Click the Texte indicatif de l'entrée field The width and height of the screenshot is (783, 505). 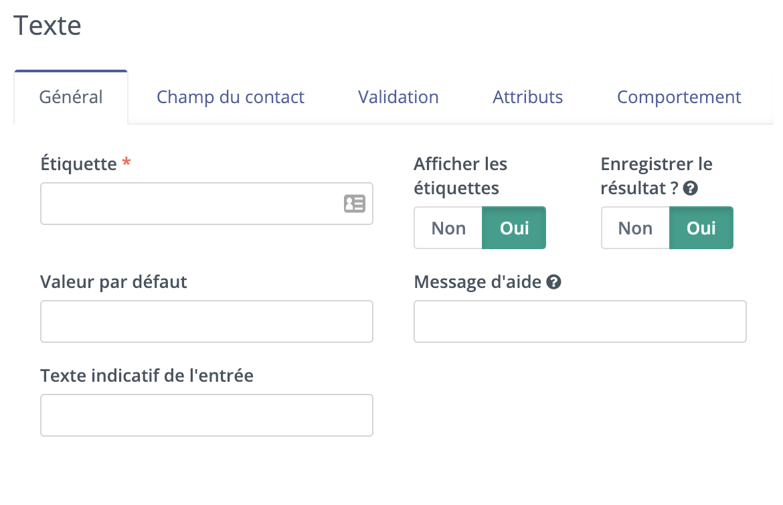pos(207,415)
